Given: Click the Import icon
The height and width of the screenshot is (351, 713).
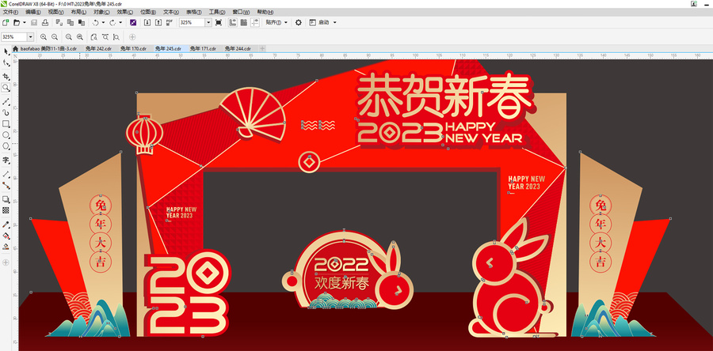Looking at the screenshot, I should tap(147, 22).
